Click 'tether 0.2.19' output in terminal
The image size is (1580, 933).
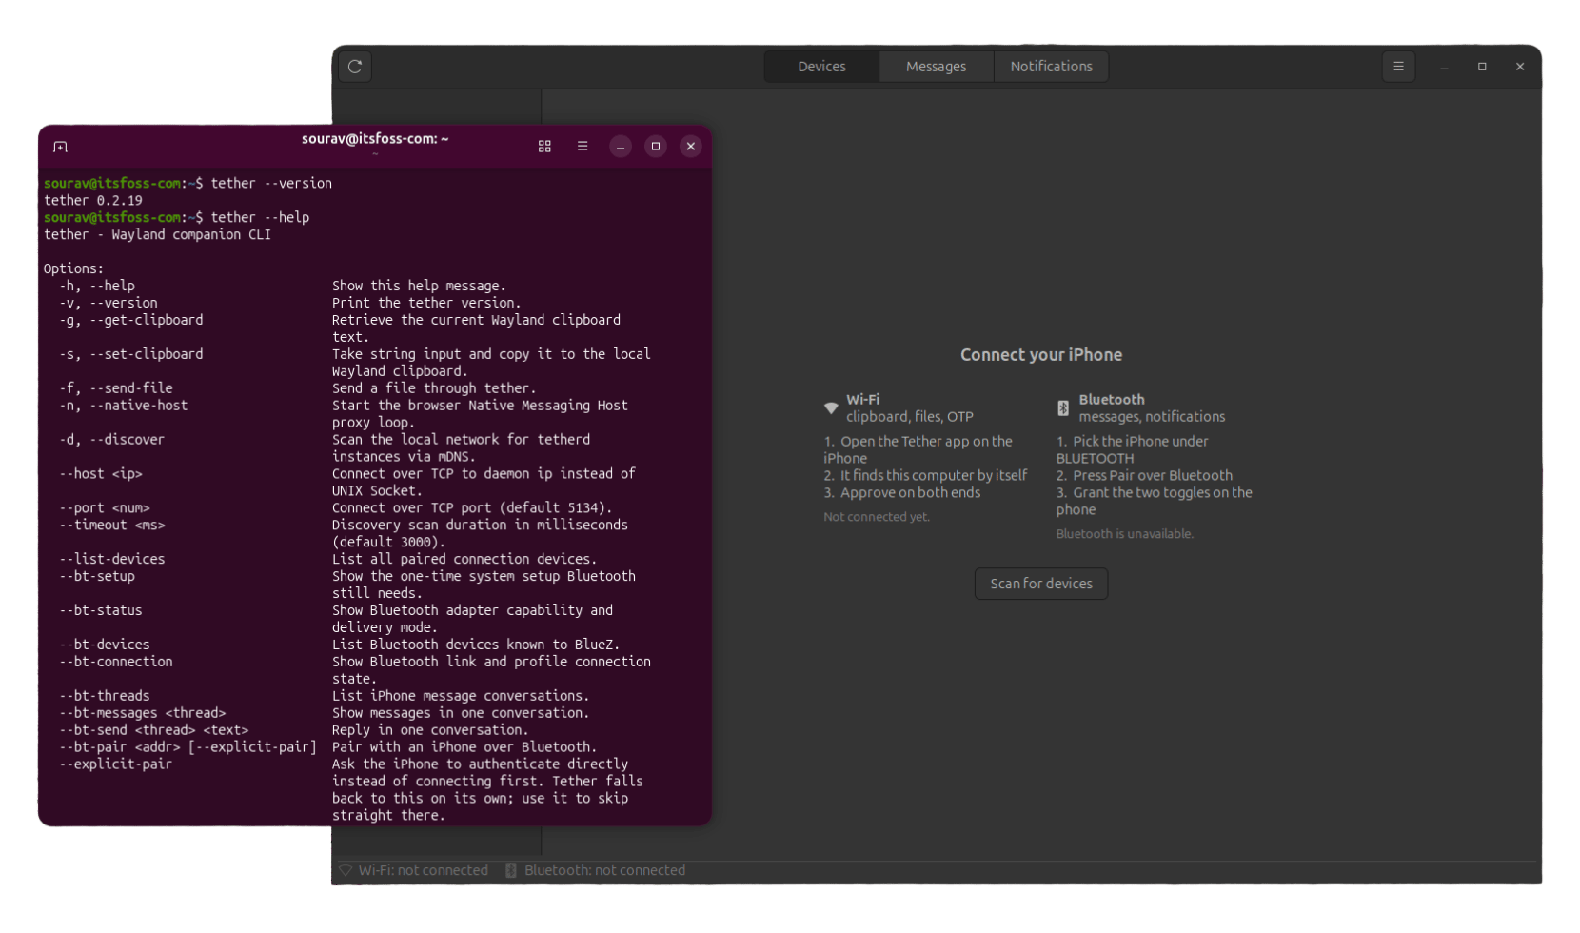93,201
